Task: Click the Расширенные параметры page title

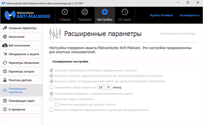Action: tap(103, 34)
